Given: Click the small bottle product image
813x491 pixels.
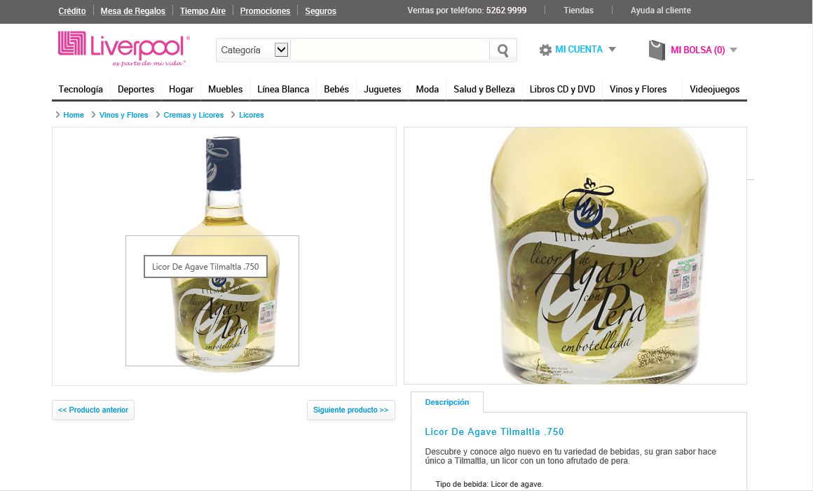Looking at the screenshot, I should tap(224, 255).
